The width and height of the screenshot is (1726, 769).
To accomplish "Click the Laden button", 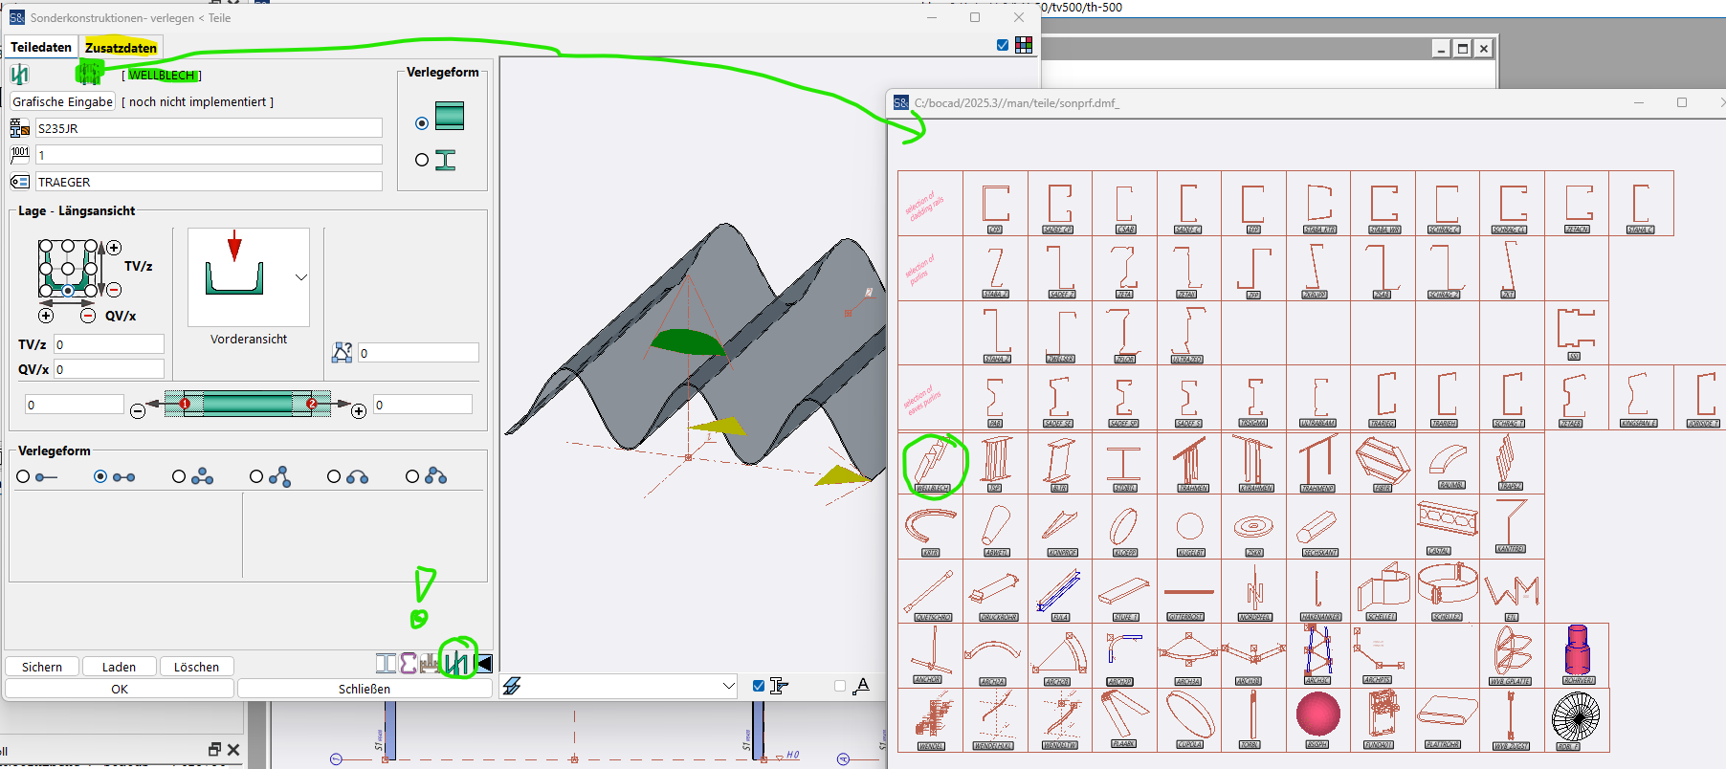I will 119,667.
